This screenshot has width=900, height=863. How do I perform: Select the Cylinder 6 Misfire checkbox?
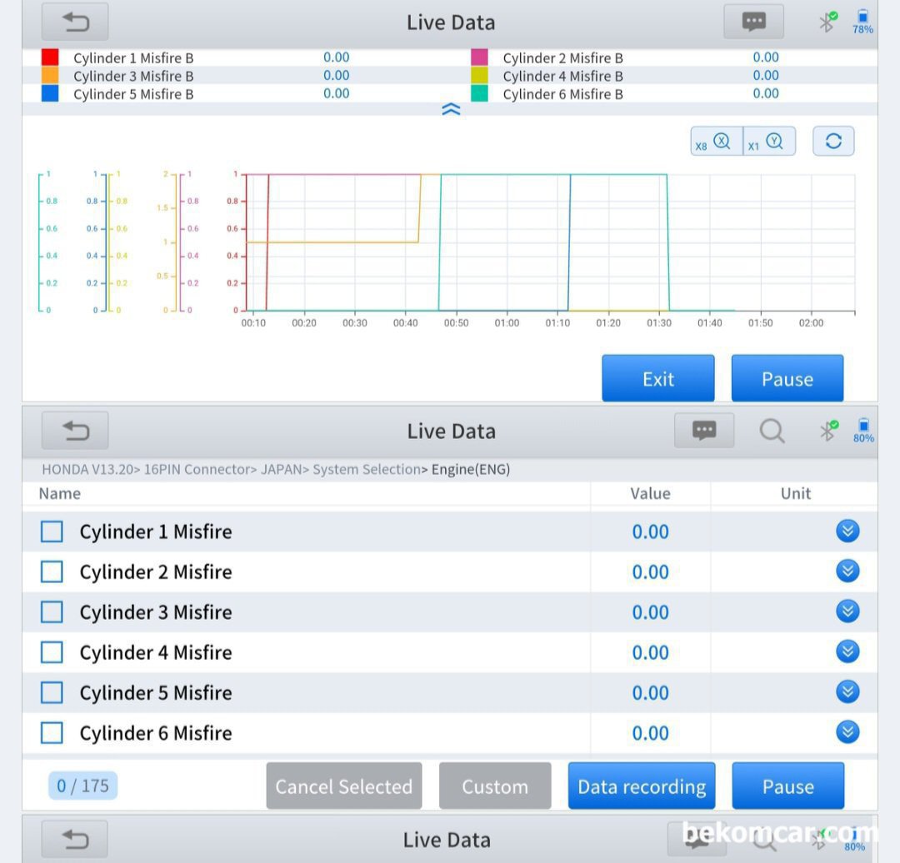[52, 733]
